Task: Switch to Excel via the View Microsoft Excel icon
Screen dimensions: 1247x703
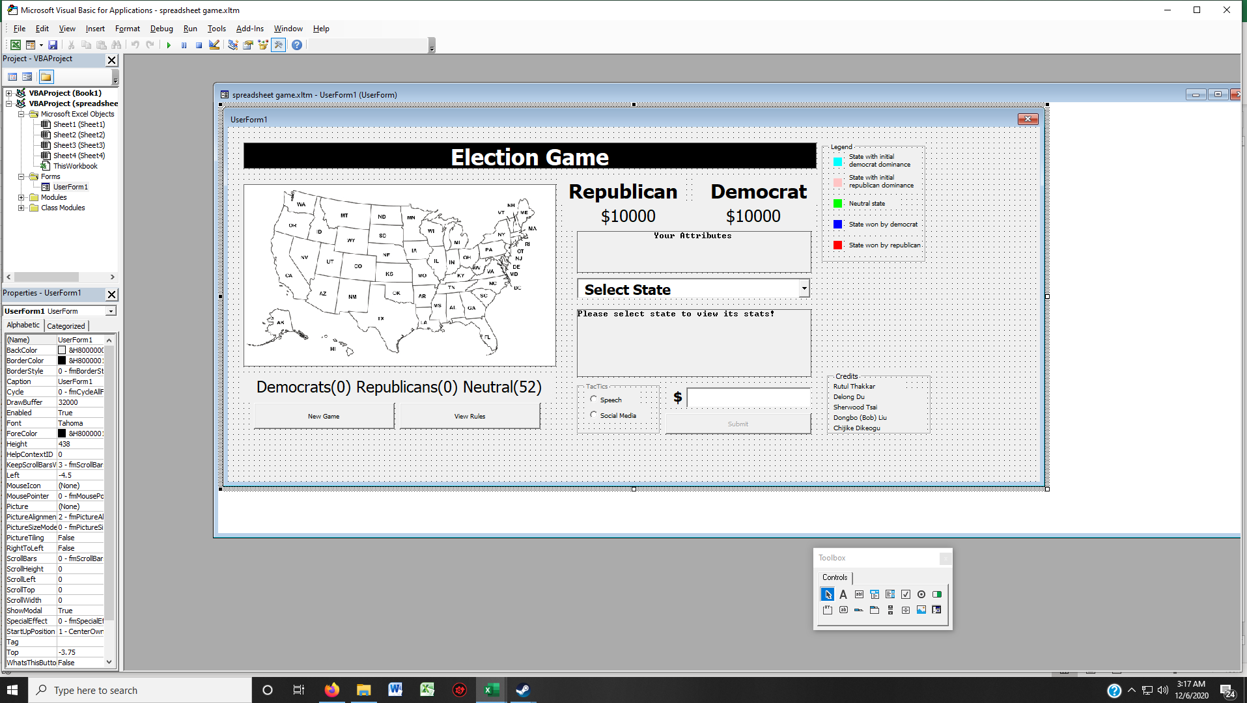Action: (x=15, y=45)
